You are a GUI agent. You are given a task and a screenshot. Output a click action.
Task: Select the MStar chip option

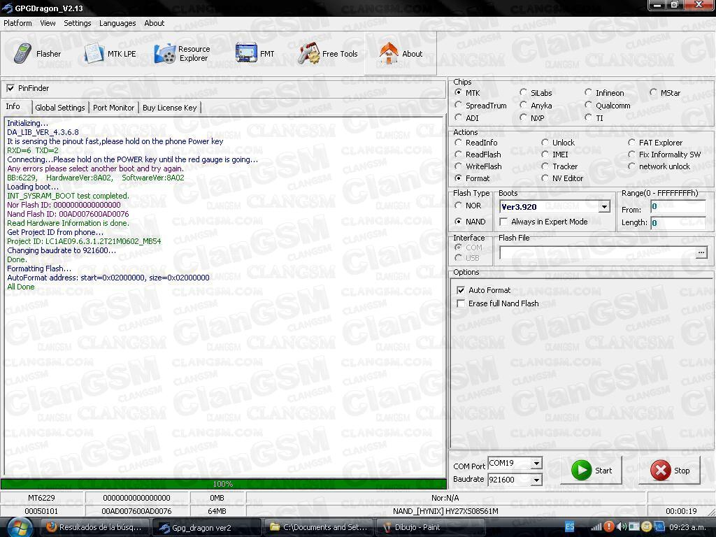point(654,93)
